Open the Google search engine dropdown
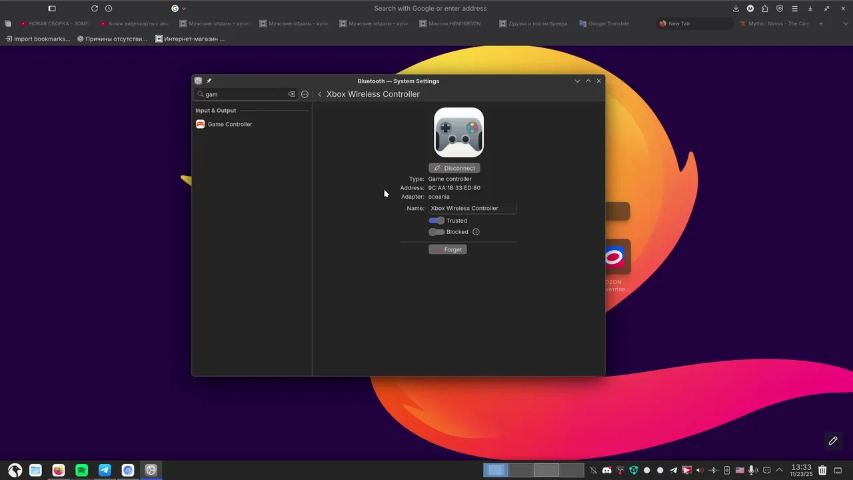The image size is (853, 480). pos(179,9)
